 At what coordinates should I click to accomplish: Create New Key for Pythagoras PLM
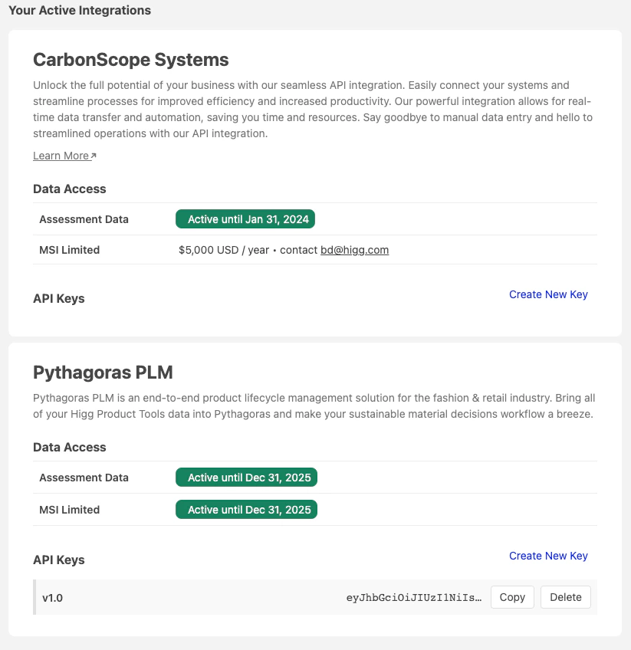pyautogui.click(x=548, y=556)
